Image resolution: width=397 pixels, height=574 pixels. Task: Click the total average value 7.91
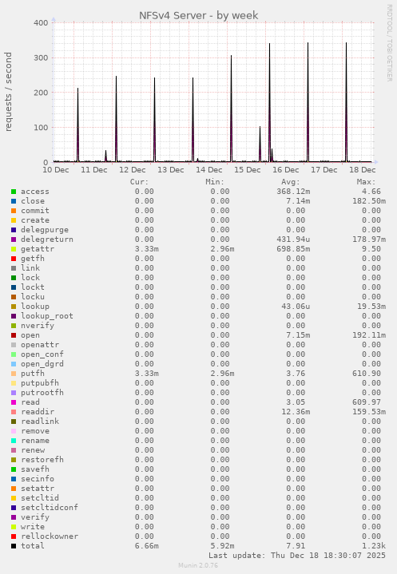click(x=296, y=546)
